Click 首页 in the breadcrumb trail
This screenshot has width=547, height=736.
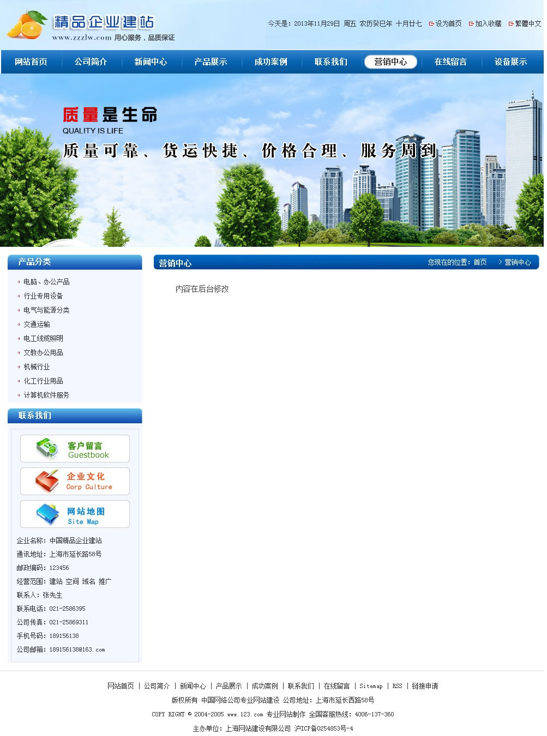click(480, 263)
